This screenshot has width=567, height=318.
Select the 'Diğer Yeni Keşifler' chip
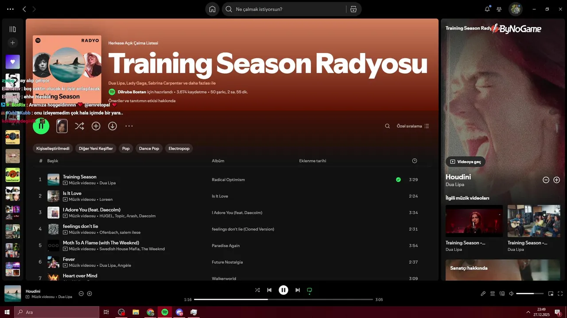[96, 148]
